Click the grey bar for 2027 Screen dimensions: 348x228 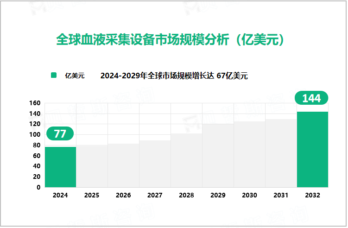click(155, 164)
